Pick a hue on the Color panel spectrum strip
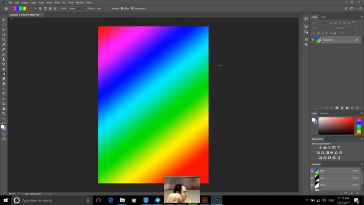Screen dimensions: 364x205 (359, 126)
